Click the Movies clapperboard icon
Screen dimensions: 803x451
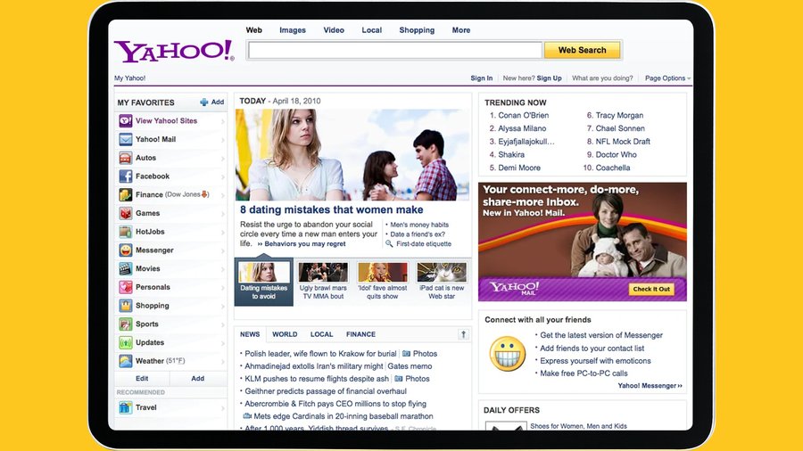tap(126, 268)
